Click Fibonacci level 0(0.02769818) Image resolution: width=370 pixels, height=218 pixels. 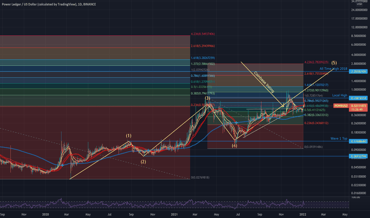(200, 178)
